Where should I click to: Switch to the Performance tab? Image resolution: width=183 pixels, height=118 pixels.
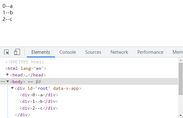pos(150,52)
